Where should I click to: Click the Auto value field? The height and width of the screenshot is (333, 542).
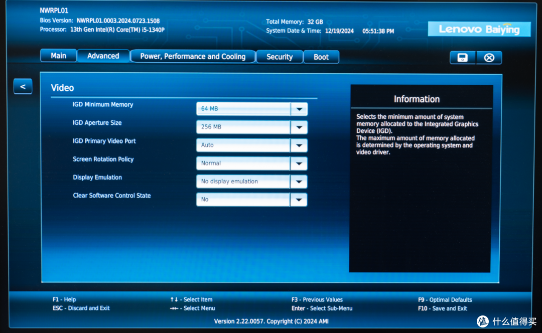(x=243, y=145)
